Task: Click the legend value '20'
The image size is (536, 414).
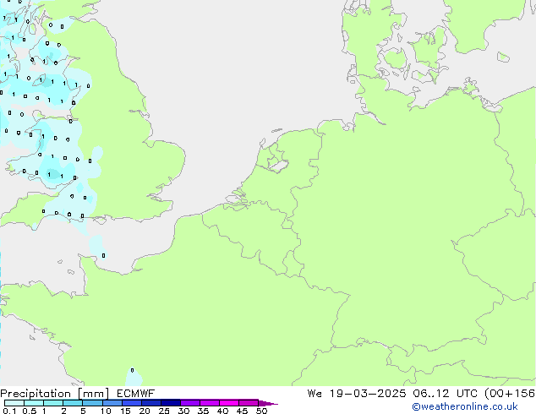Action: (x=145, y=411)
